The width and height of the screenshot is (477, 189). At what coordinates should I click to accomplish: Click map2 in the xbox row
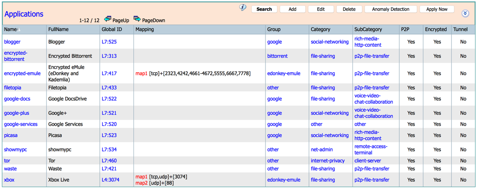coord(141,183)
